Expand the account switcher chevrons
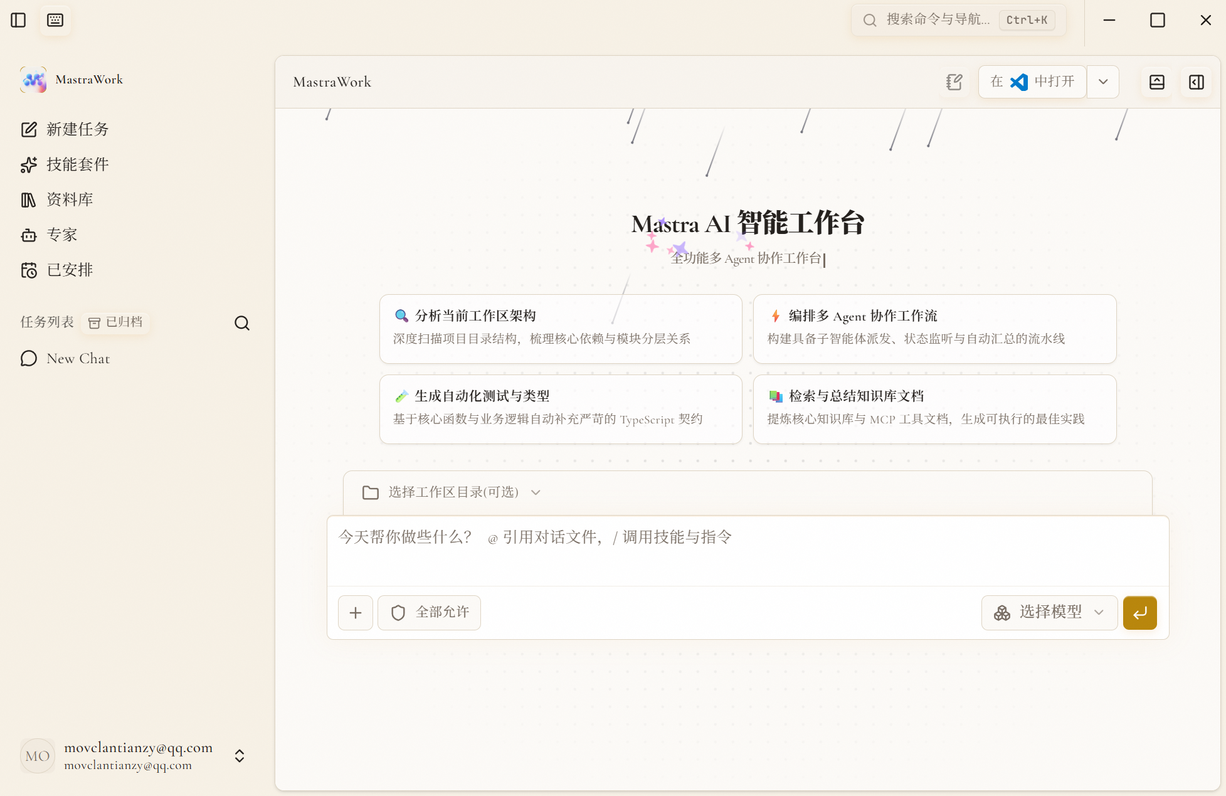 coord(240,756)
